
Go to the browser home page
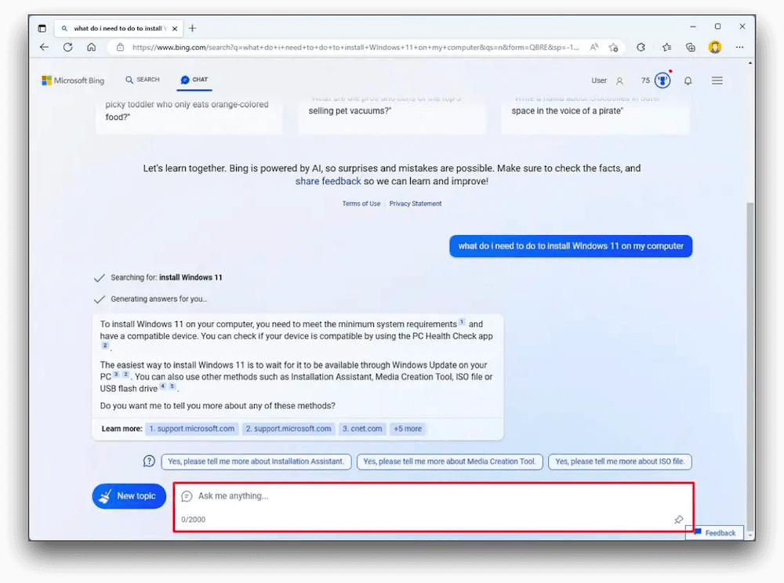[92, 47]
